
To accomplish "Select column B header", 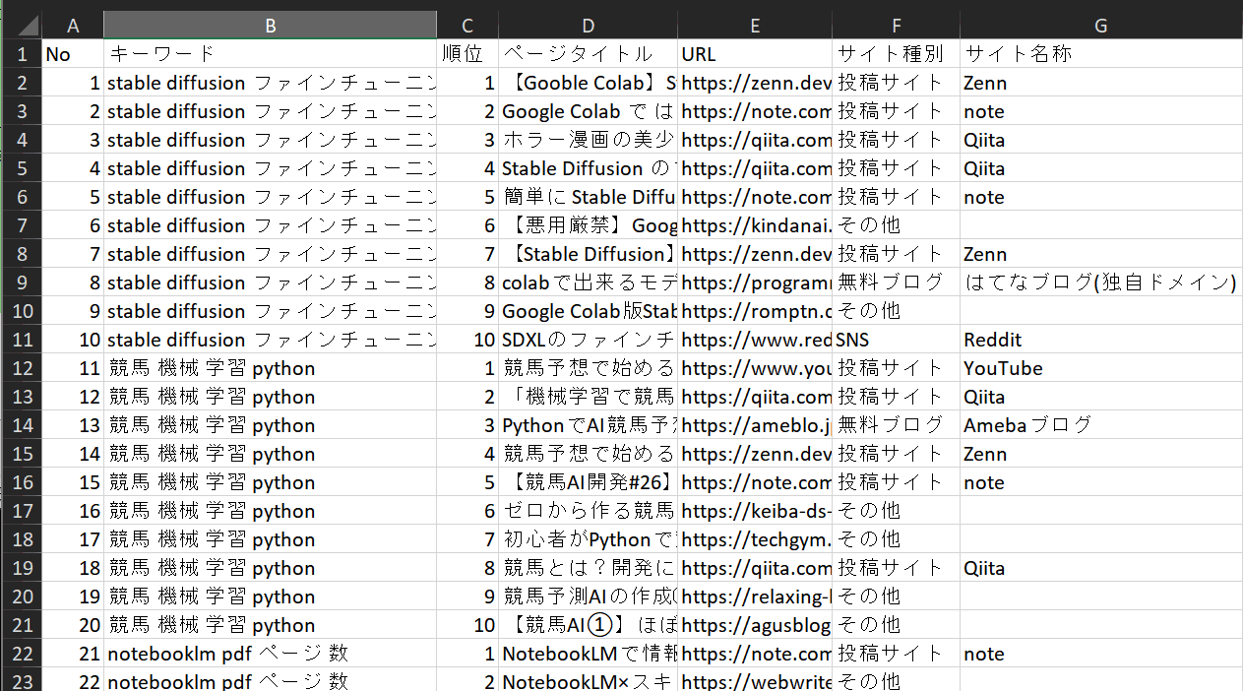I will click(x=270, y=26).
